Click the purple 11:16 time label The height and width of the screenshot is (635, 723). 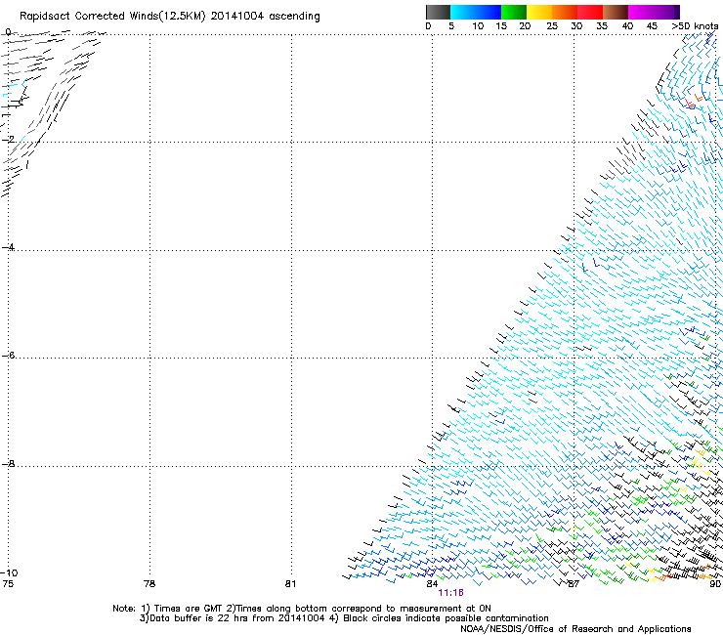point(451,593)
